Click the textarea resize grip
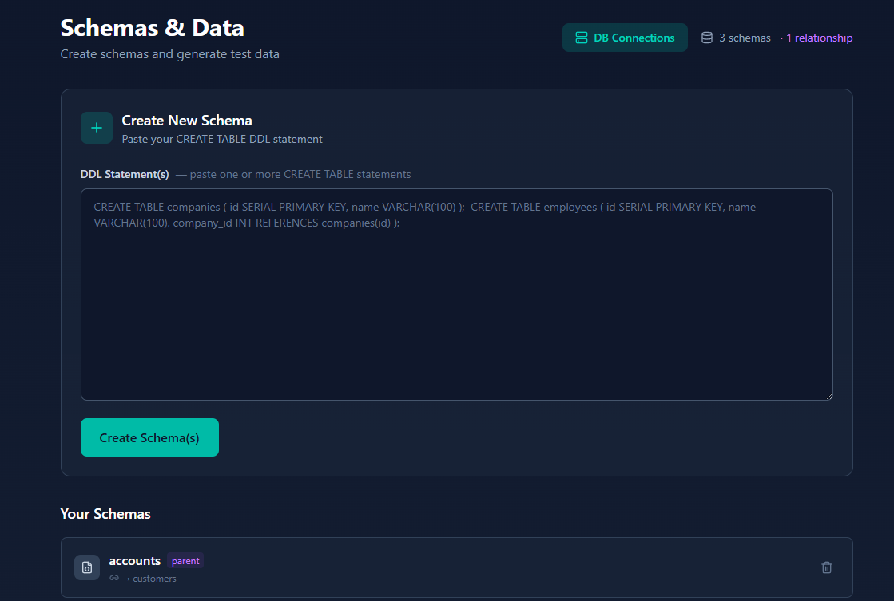The image size is (894, 601). click(x=829, y=395)
